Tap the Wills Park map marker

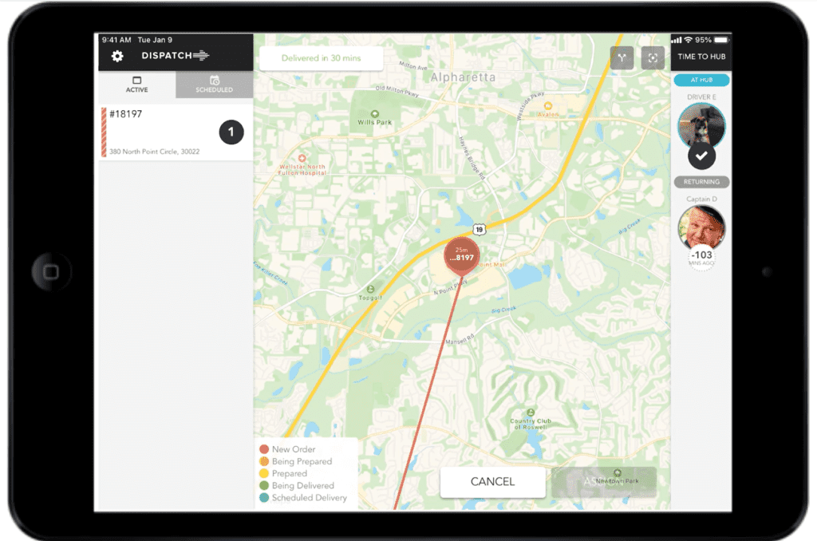(375, 116)
